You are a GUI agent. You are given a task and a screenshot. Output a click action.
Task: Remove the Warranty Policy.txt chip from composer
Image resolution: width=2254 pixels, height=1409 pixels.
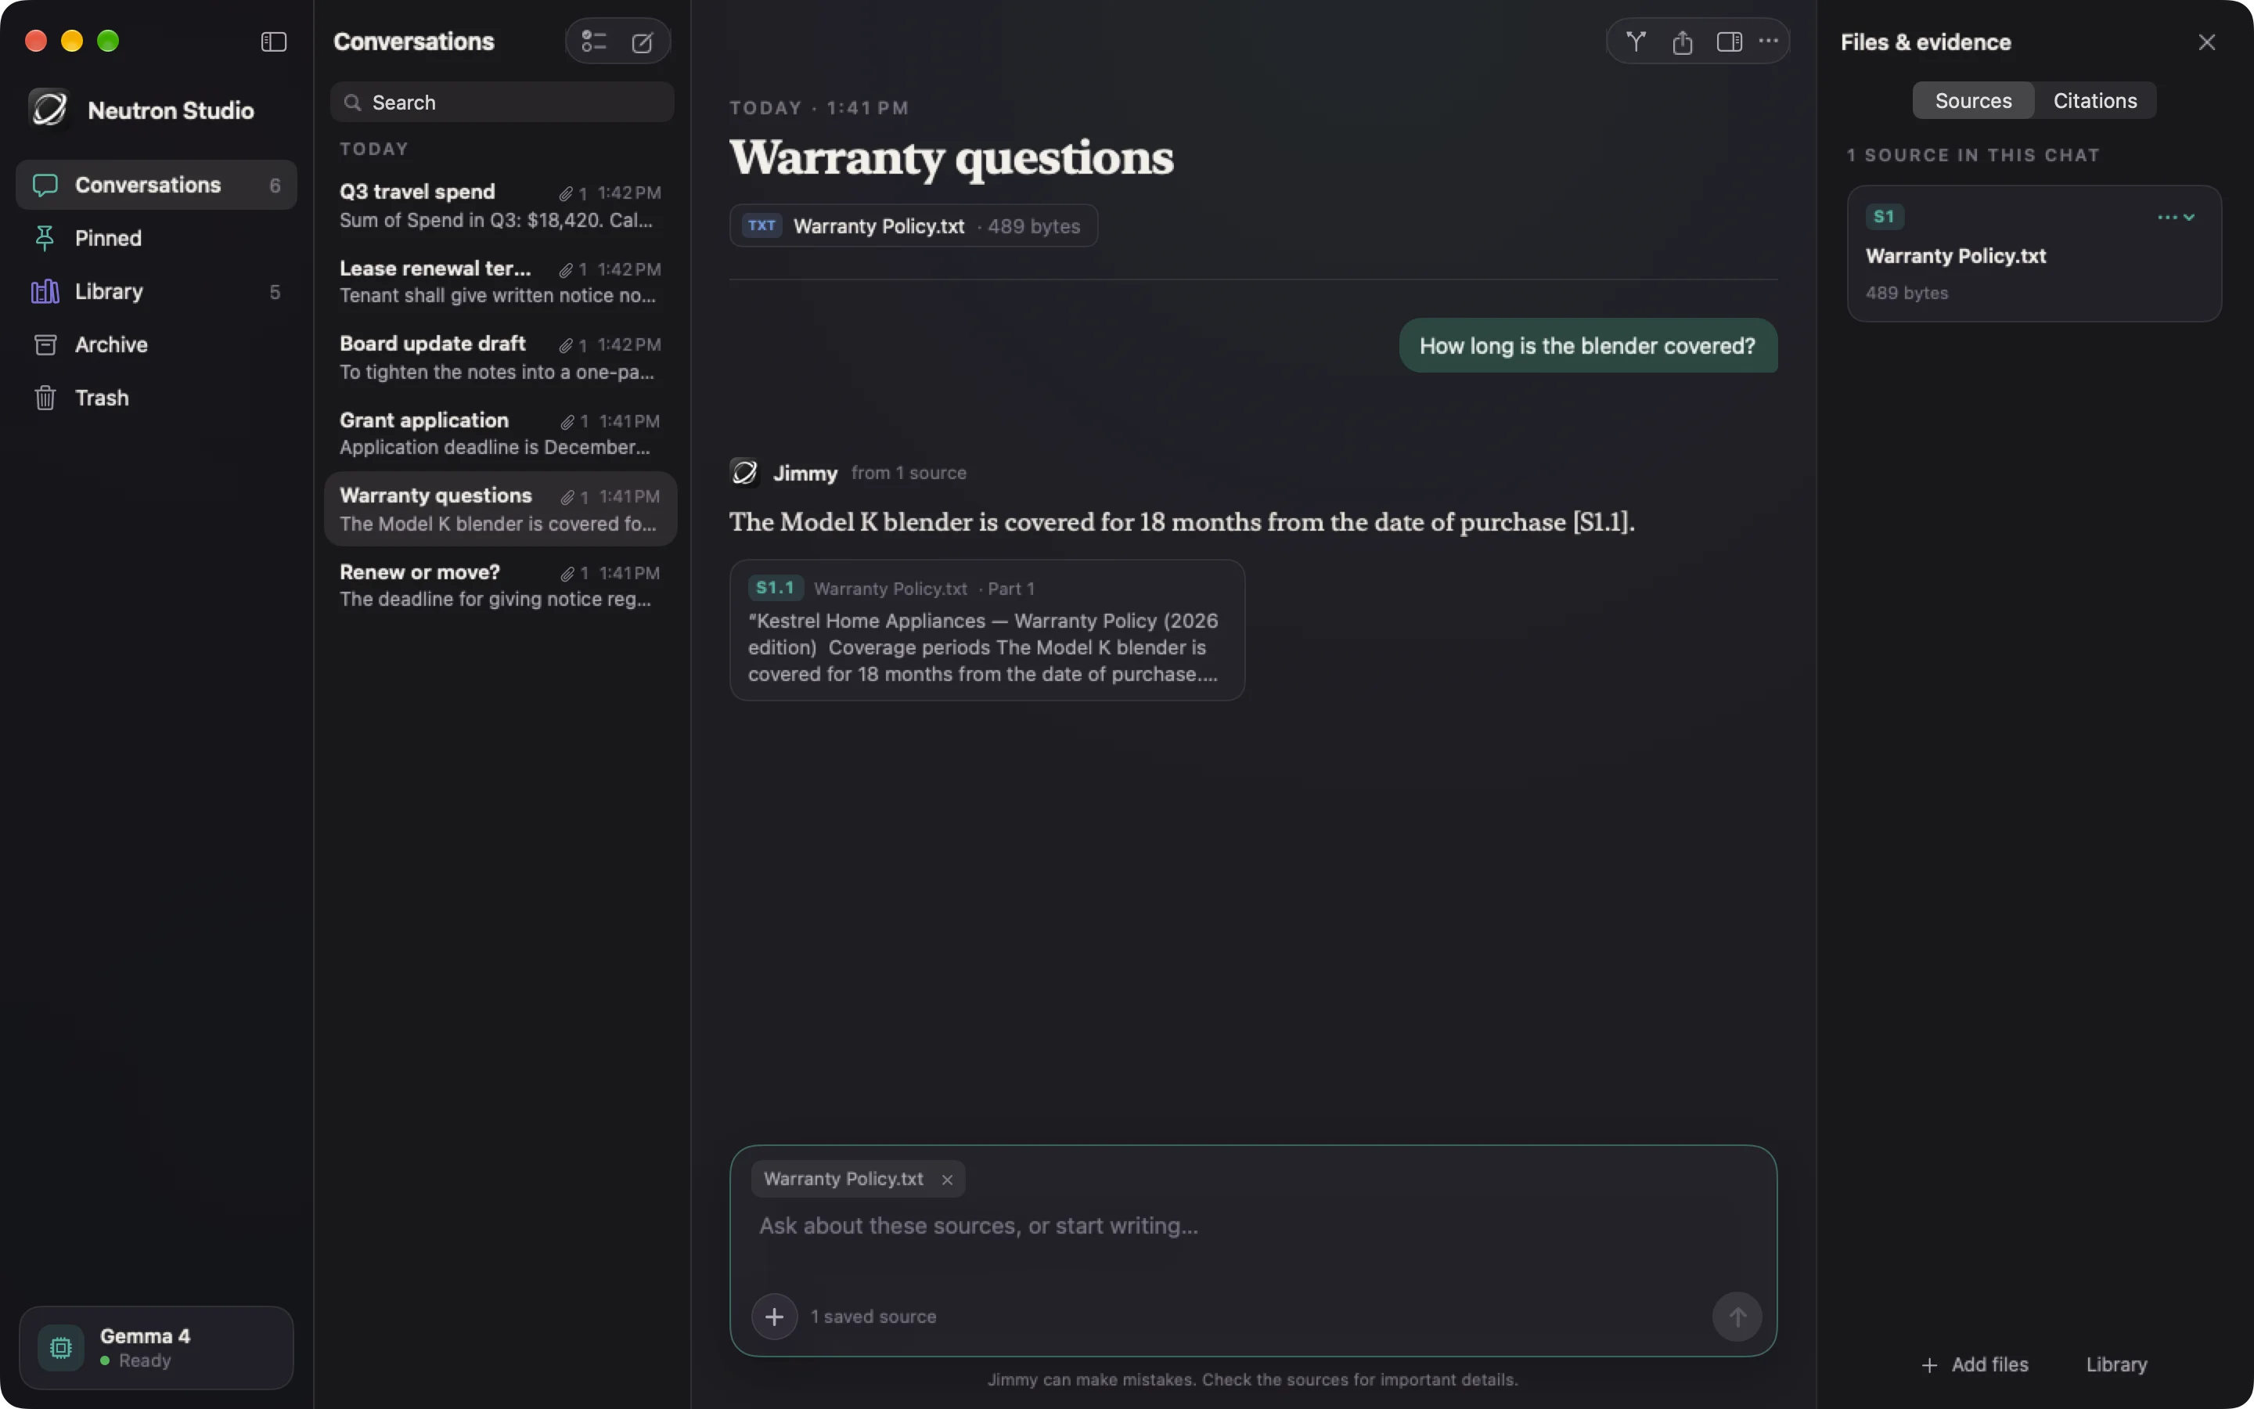point(947,1180)
